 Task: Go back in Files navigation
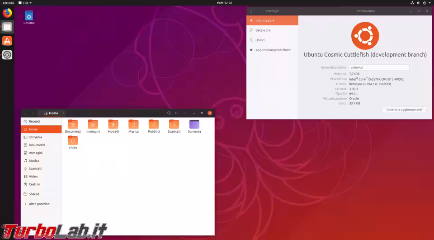(x=25, y=113)
